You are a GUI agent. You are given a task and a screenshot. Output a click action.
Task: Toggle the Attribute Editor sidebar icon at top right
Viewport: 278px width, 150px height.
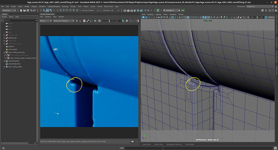(269, 10)
